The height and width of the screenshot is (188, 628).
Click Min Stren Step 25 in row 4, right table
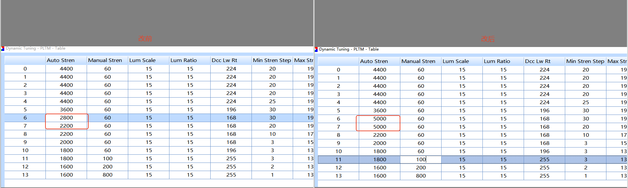click(x=585, y=102)
